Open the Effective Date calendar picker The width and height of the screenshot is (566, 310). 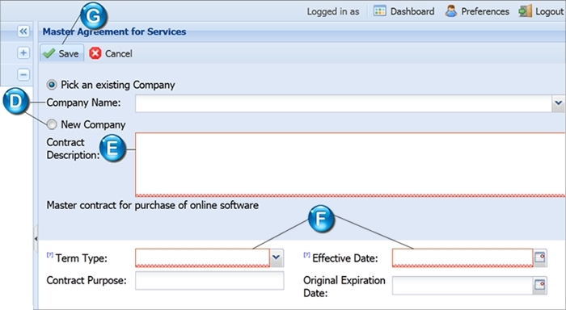[540, 258]
